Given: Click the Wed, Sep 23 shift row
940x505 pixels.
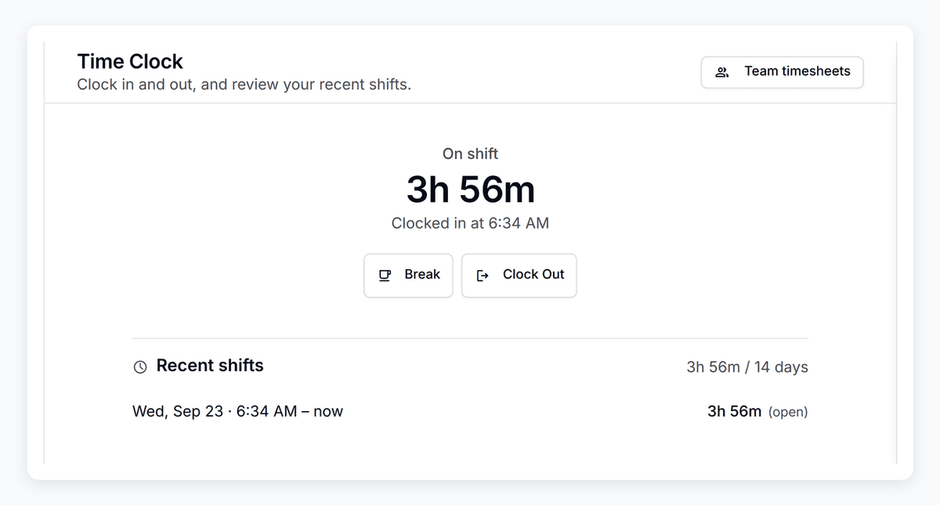Looking at the screenshot, I should tap(470, 411).
